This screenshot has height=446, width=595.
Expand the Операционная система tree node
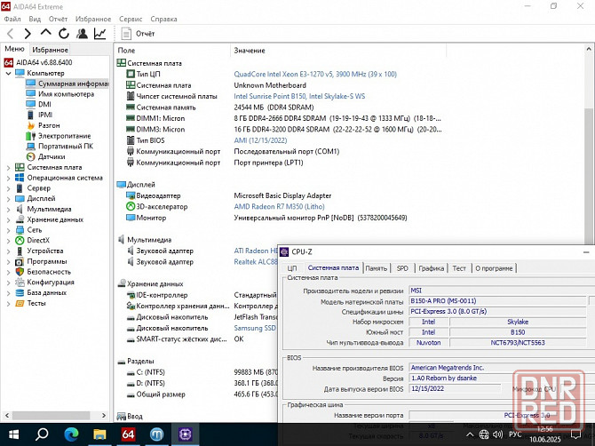(x=8, y=178)
